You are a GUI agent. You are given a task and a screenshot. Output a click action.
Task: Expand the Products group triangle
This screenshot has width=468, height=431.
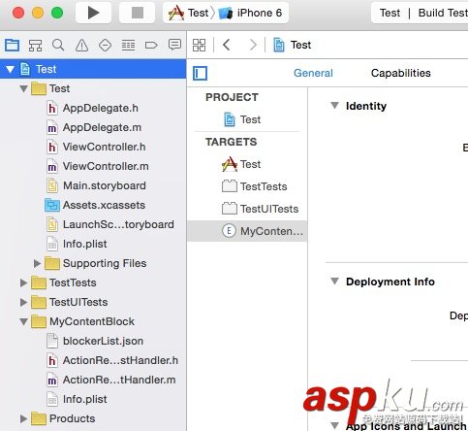coord(23,418)
